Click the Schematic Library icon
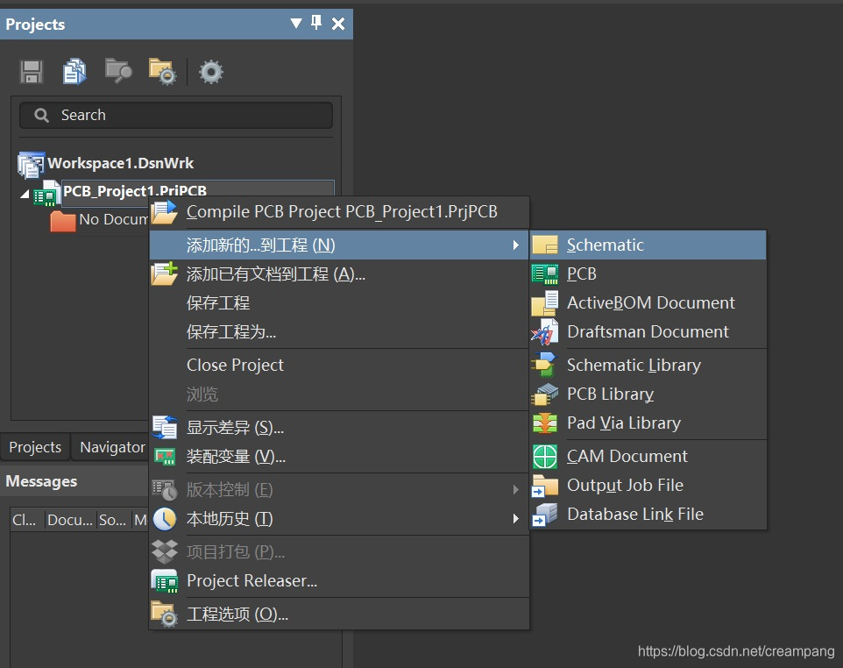The width and height of the screenshot is (843, 668). click(x=544, y=366)
